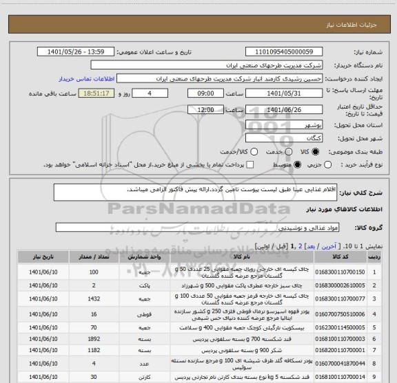Viewport: 397px width, 383px height.
Task: Click the شکر 900 g item name
Action: (x=242, y=351)
